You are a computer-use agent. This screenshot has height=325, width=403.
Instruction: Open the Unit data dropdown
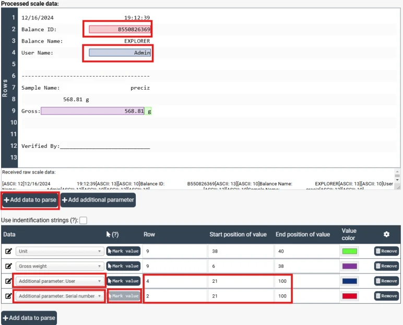coord(60,251)
